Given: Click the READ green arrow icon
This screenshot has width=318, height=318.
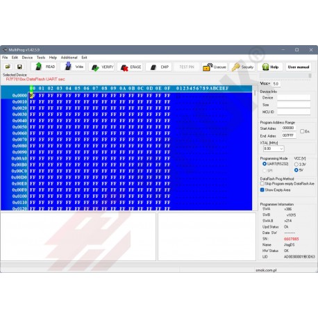Looking at the screenshot, I should tap(39, 67).
